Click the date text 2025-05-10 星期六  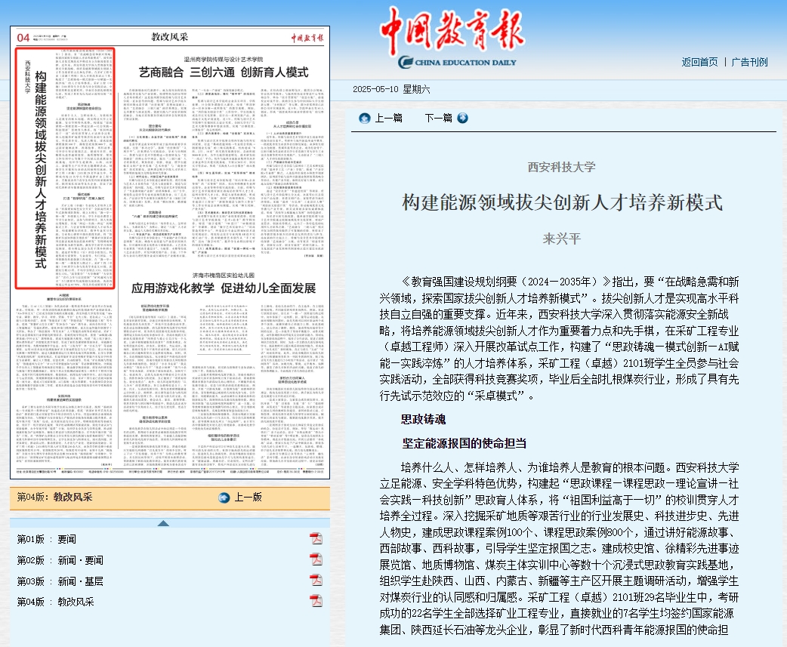[x=391, y=89]
